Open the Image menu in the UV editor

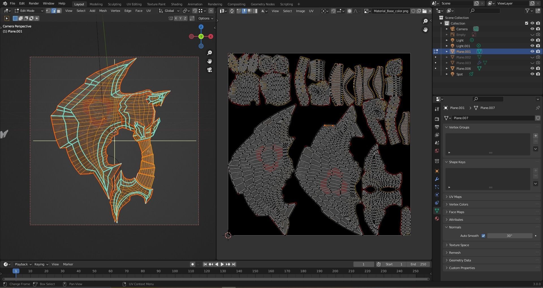[300, 11]
